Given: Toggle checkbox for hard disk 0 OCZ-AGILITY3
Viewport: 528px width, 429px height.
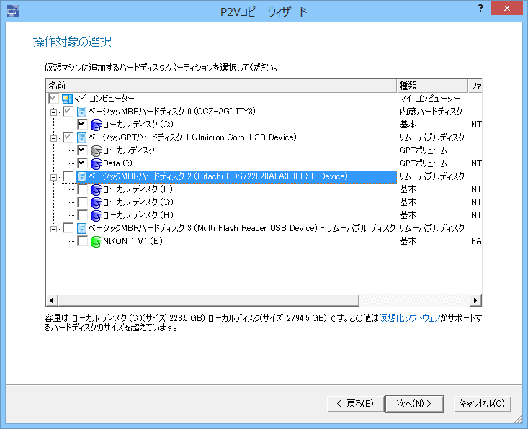Looking at the screenshot, I should click(68, 112).
